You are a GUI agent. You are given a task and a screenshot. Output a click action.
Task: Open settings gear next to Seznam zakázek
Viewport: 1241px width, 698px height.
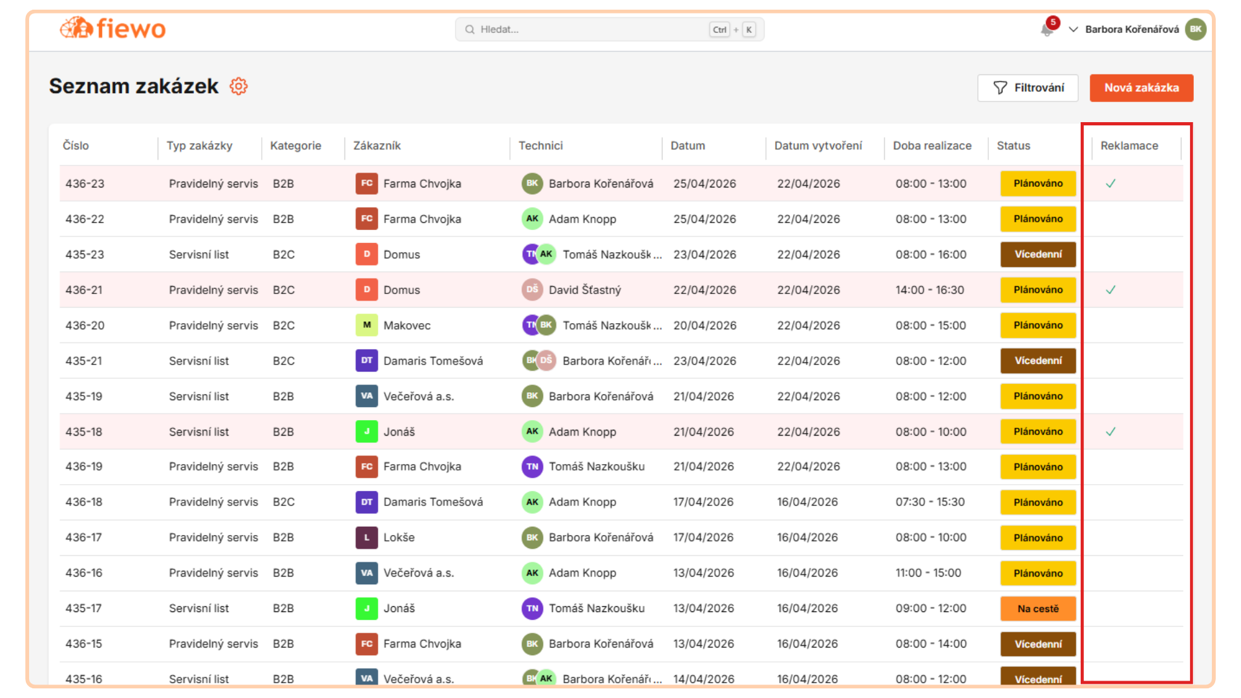[x=239, y=87]
